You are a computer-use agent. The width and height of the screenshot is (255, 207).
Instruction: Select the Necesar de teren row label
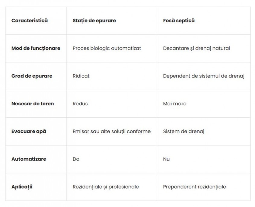(33, 104)
